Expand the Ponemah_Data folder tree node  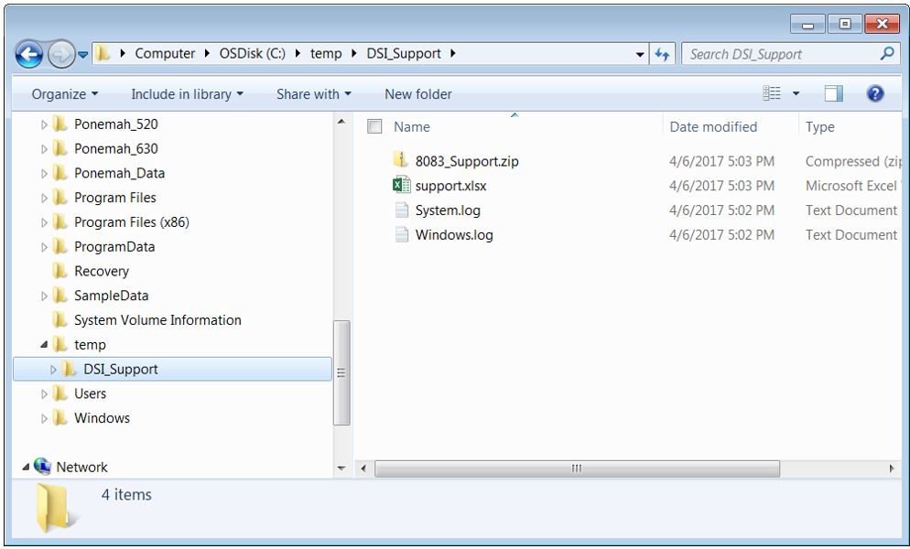click(44, 174)
